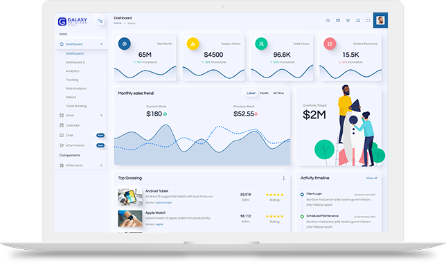
Task: Click the Apple Watch star rating
Action: [x=274, y=217]
